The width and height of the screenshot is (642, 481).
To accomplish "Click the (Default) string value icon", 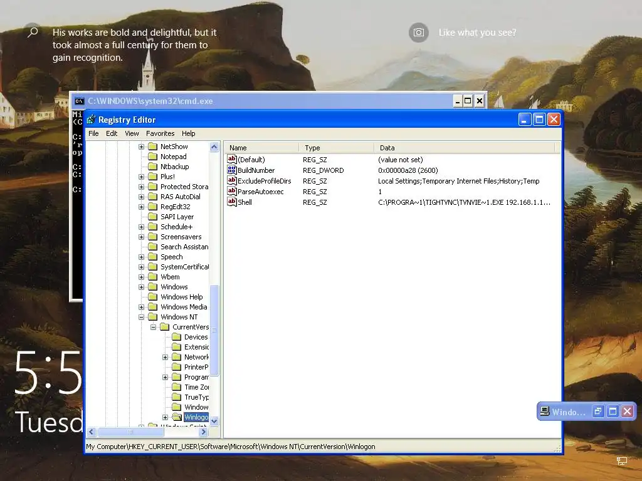I will [x=232, y=159].
